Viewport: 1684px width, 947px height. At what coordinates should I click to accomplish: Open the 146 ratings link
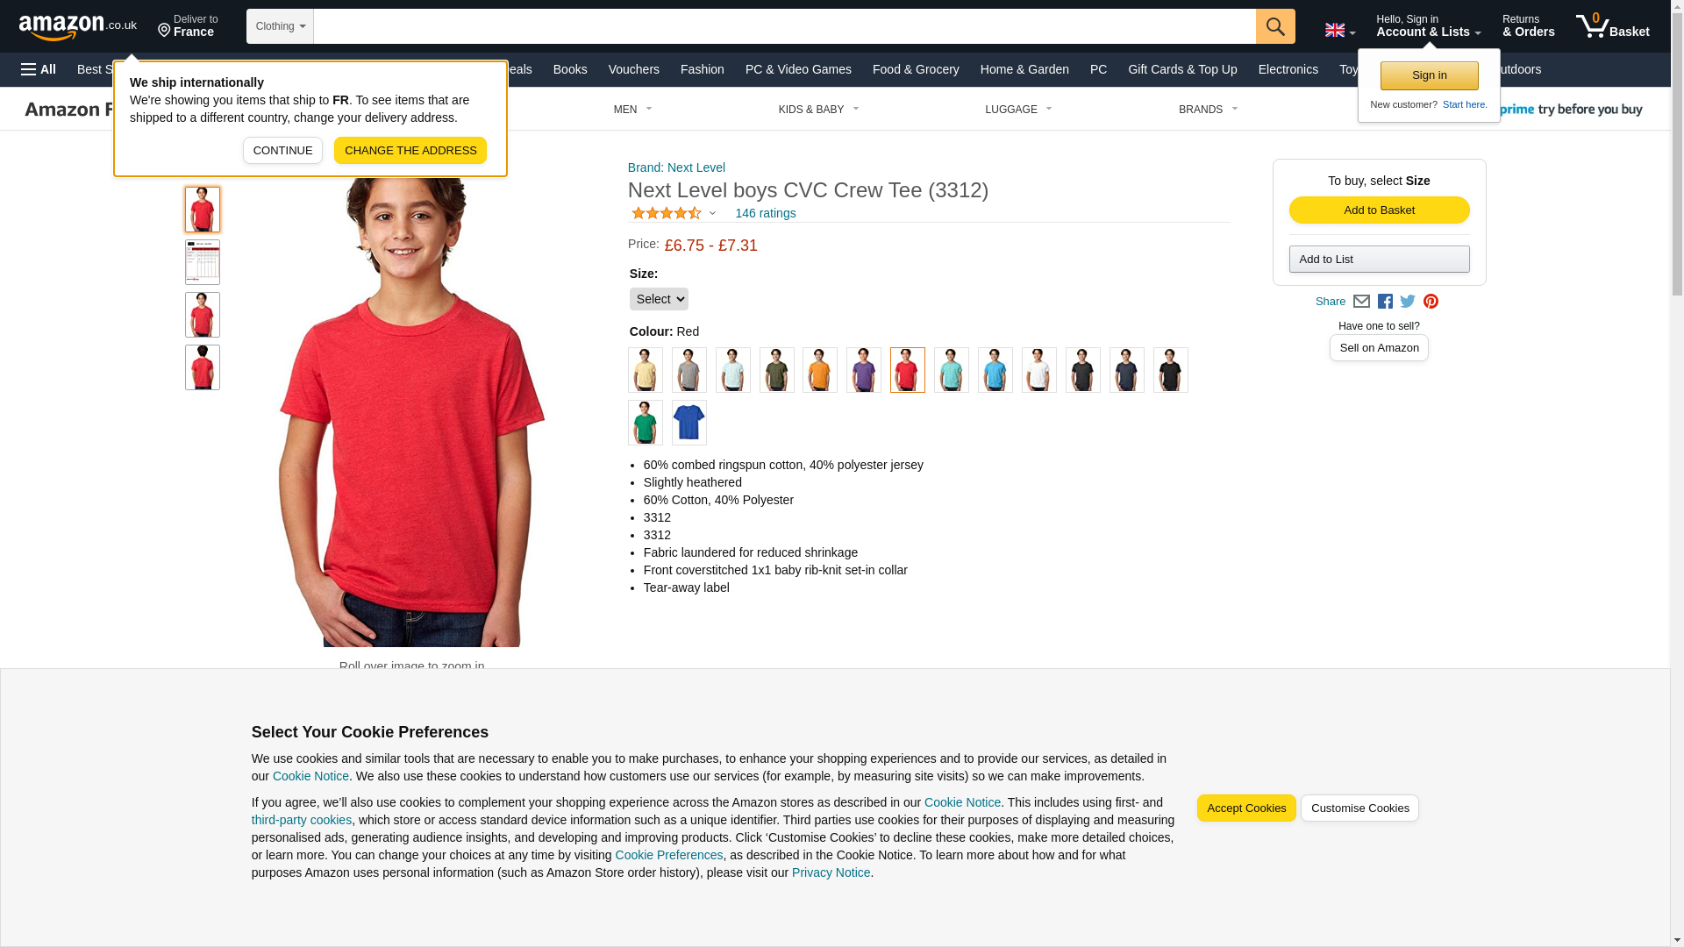765,213
